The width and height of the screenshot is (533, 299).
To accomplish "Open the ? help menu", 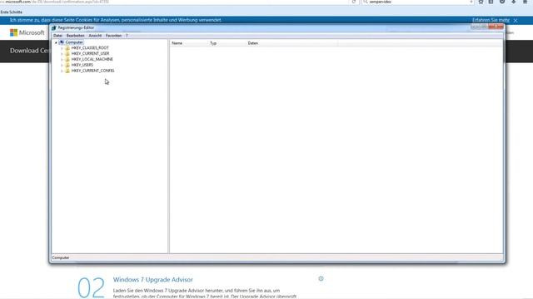I will 127,36.
